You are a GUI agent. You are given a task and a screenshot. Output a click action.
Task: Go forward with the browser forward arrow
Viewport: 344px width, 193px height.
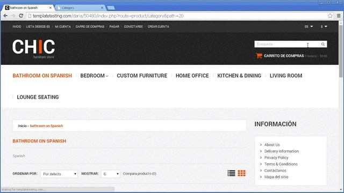click(x=13, y=16)
